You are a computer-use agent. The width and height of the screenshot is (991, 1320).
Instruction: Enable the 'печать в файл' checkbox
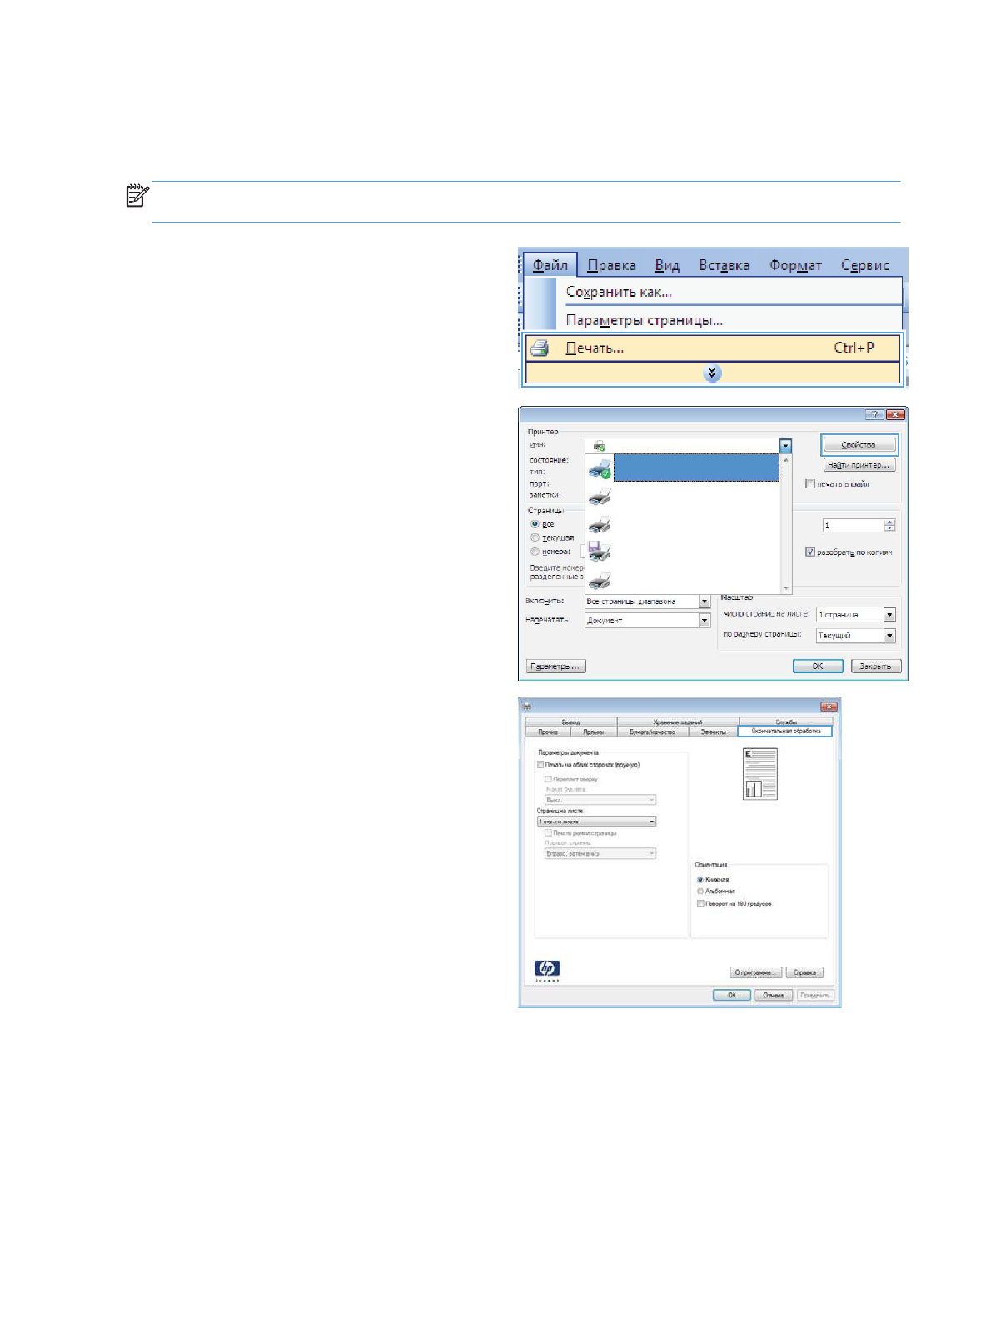810,484
